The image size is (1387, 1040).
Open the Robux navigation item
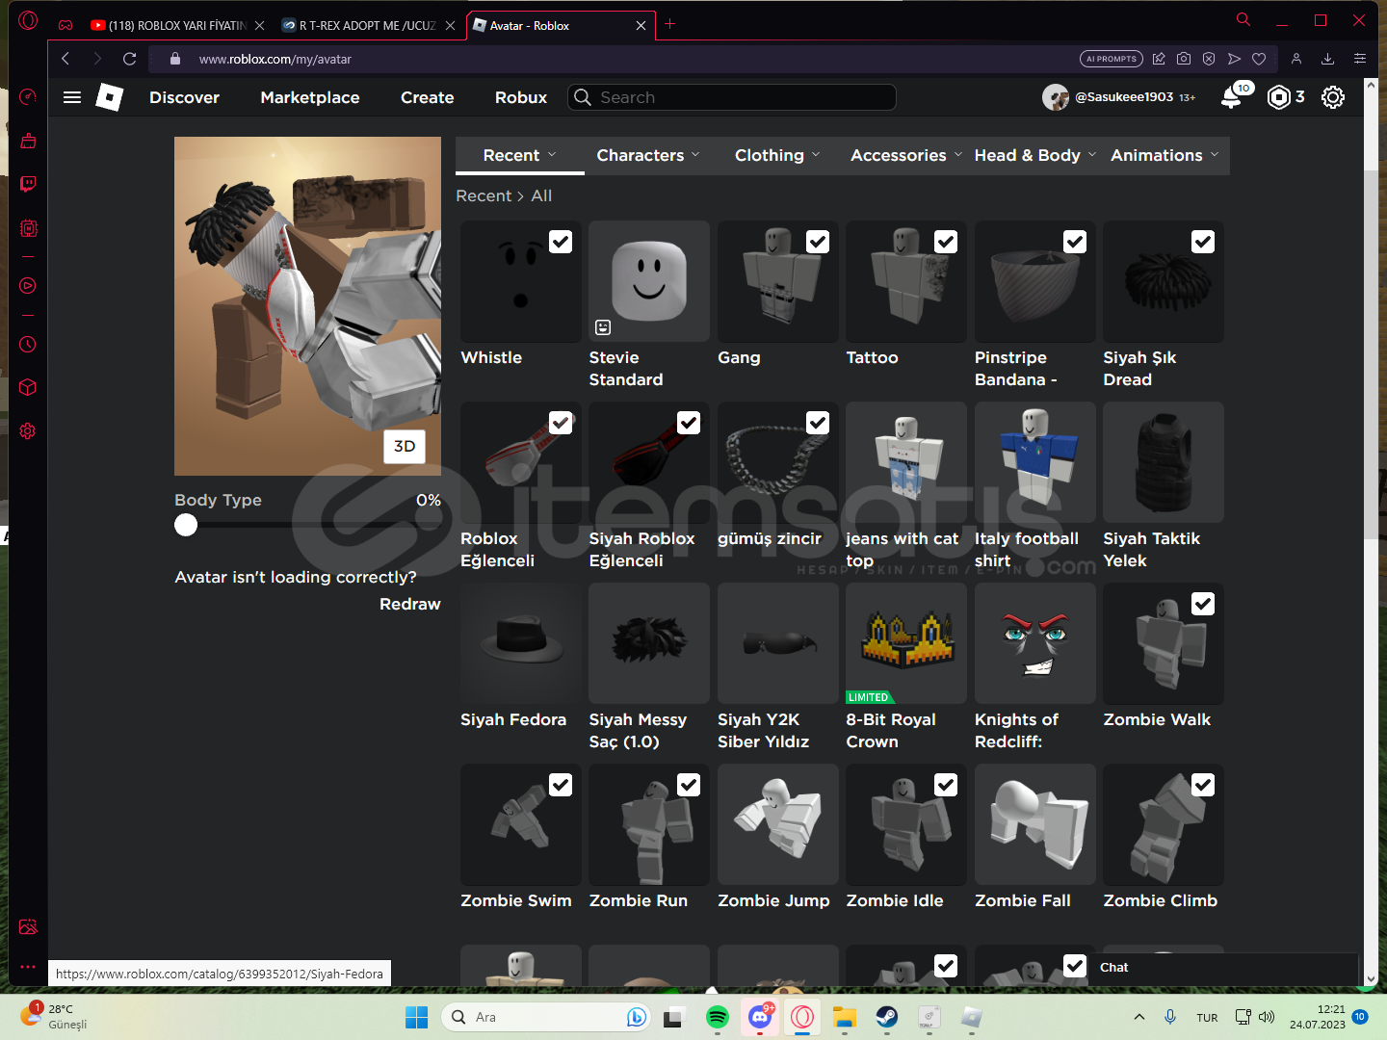(521, 97)
